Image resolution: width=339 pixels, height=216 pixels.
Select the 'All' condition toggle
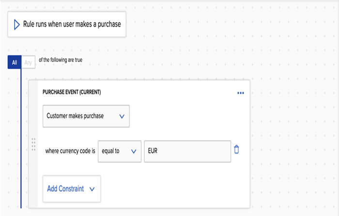tap(15, 62)
